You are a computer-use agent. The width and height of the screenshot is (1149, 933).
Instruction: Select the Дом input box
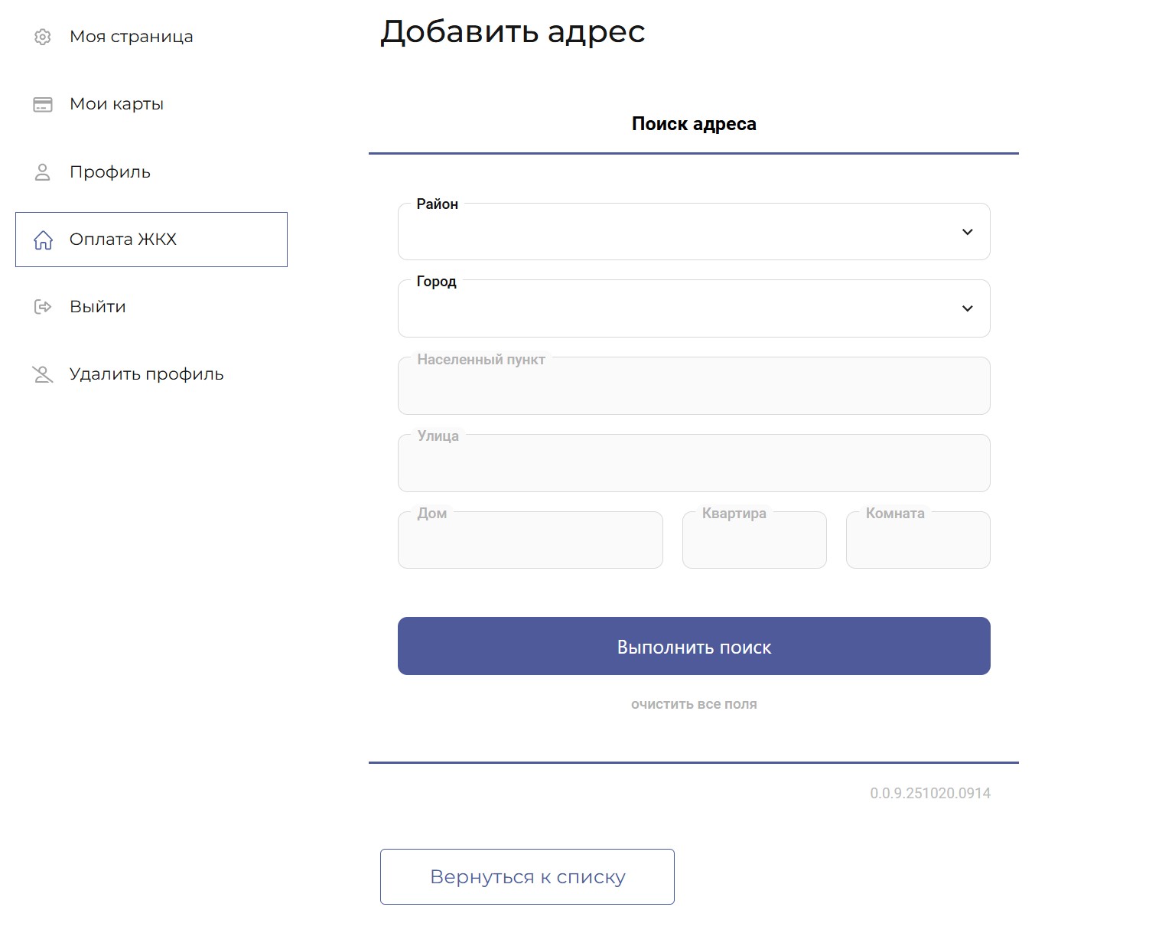[x=530, y=542]
